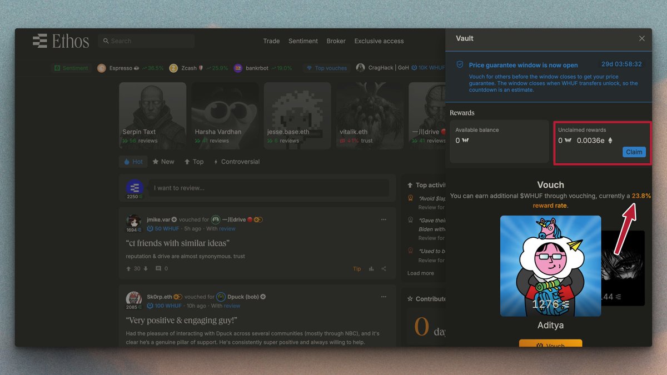Click the Claim rewards button
Viewport: 667px width, 375px height.
(x=634, y=152)
